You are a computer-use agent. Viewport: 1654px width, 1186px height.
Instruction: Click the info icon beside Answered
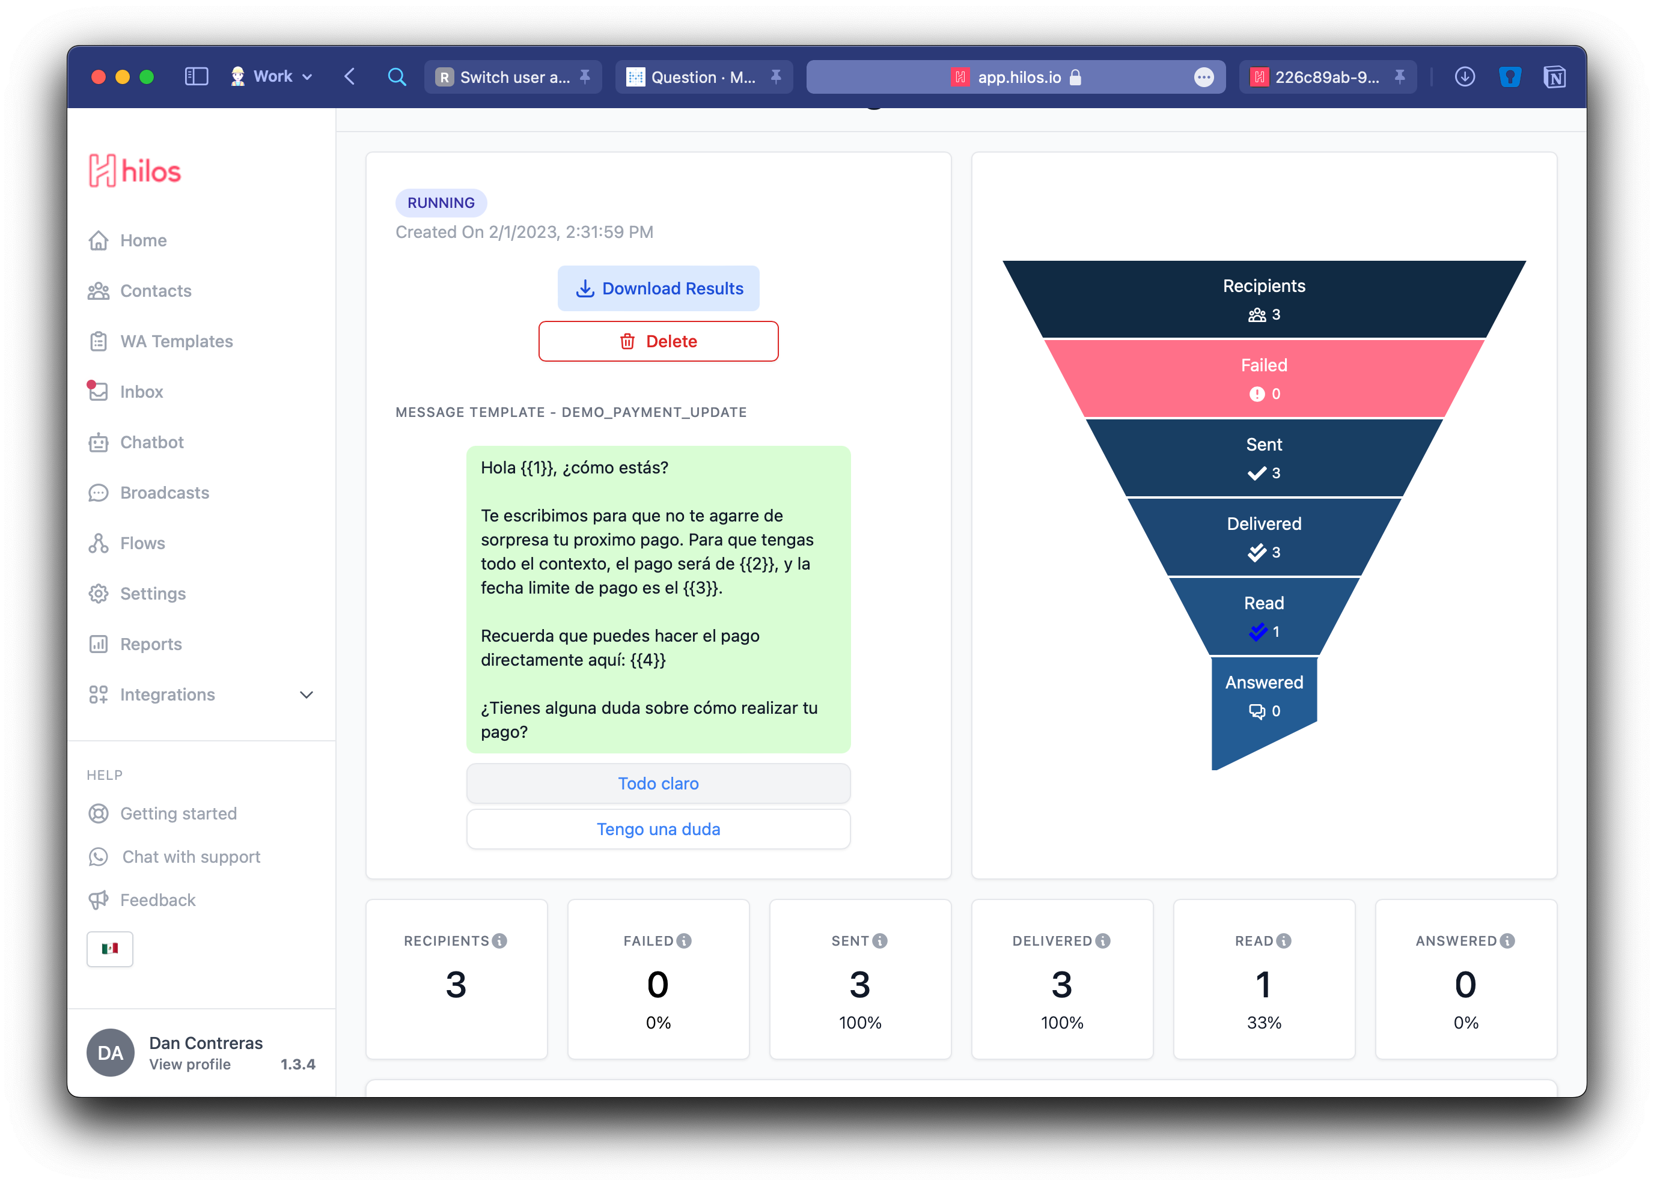click(1507, 941)
